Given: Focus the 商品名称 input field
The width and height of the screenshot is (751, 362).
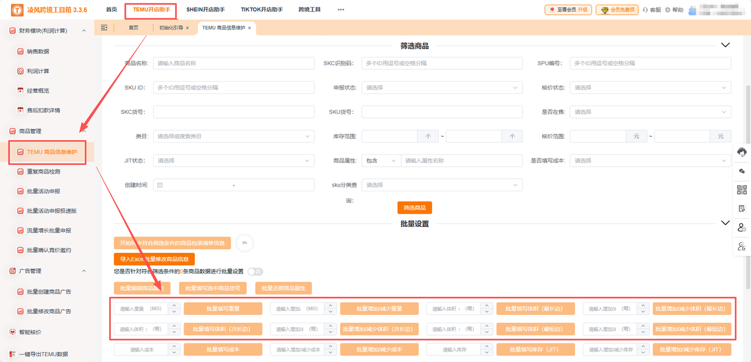Looking at the screenshot, I should click(234, 63).
